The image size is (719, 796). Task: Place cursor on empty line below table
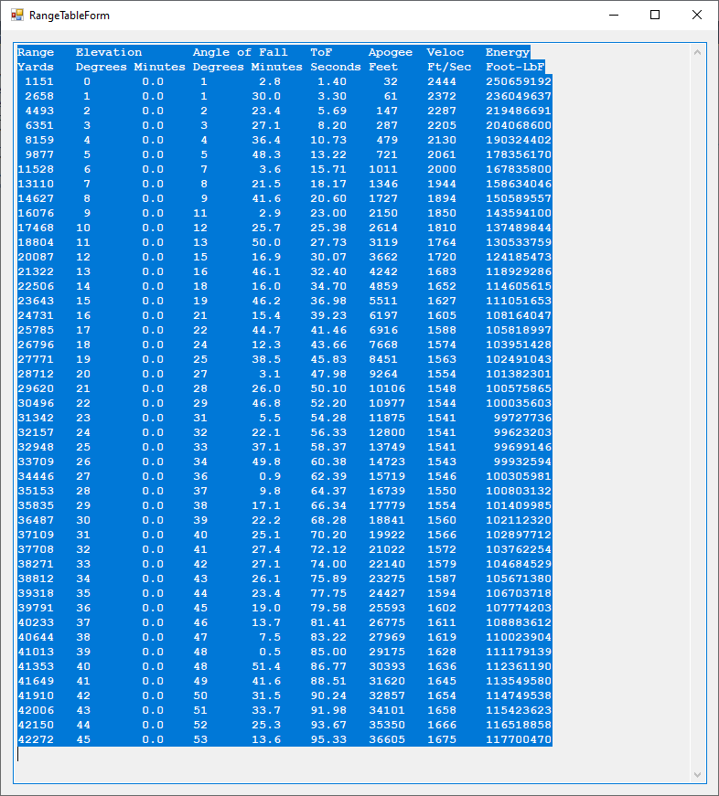(x=183, y=755)
